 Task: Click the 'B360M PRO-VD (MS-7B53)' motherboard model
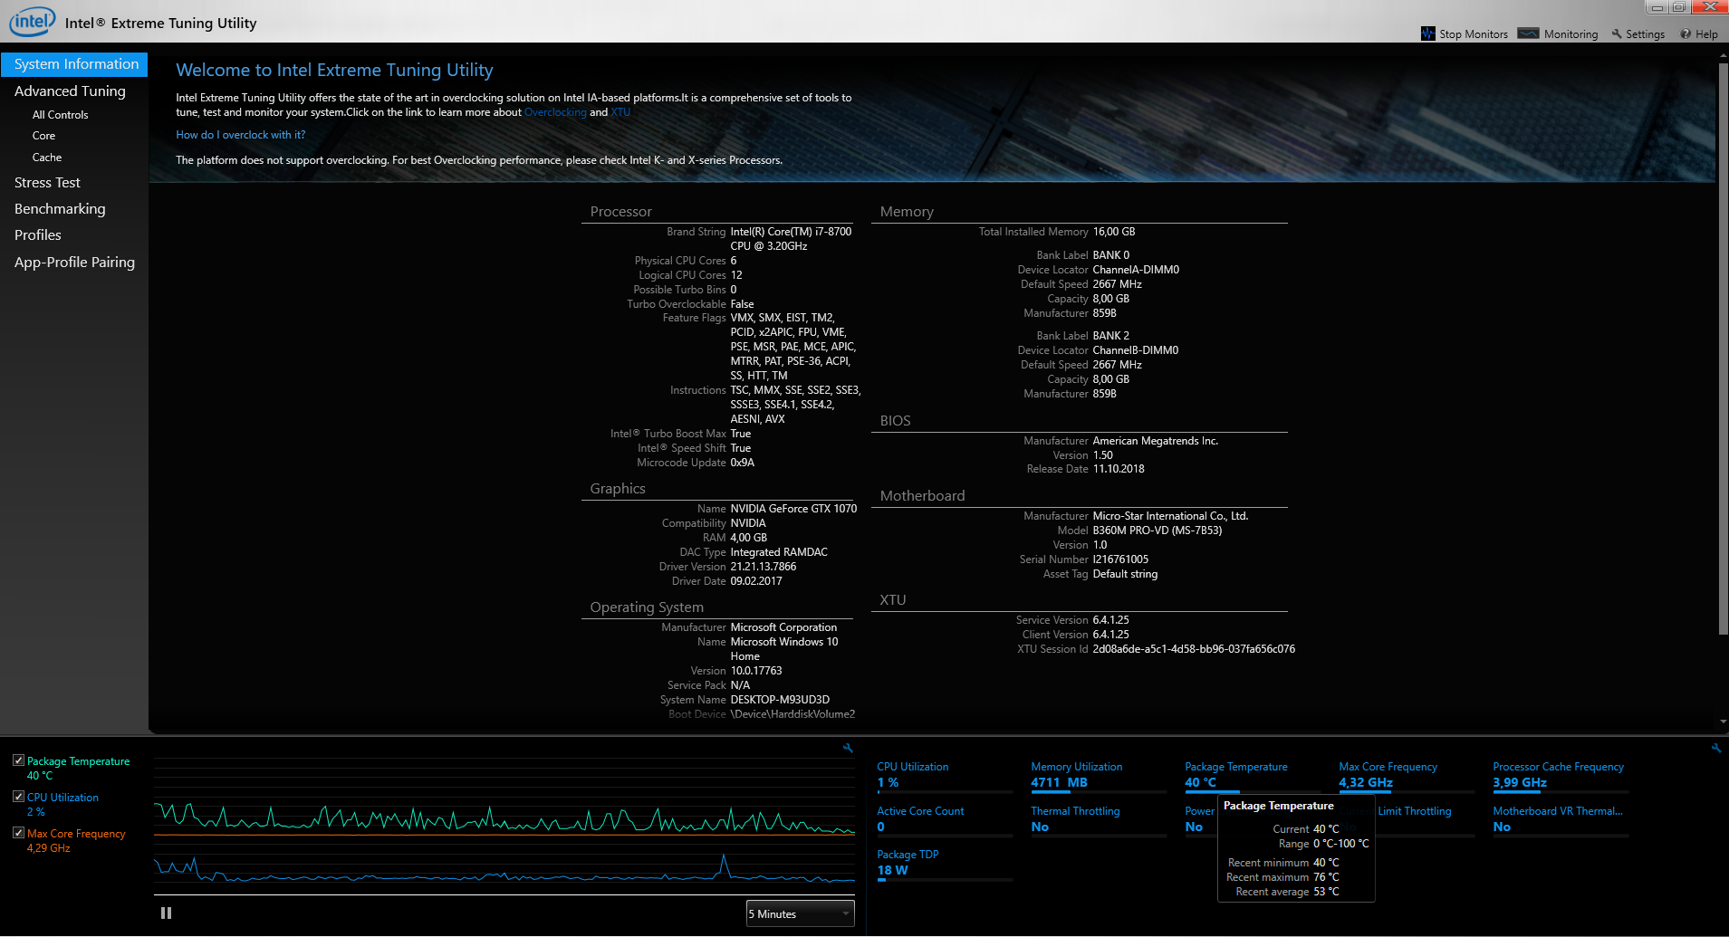coord(1157,531)
